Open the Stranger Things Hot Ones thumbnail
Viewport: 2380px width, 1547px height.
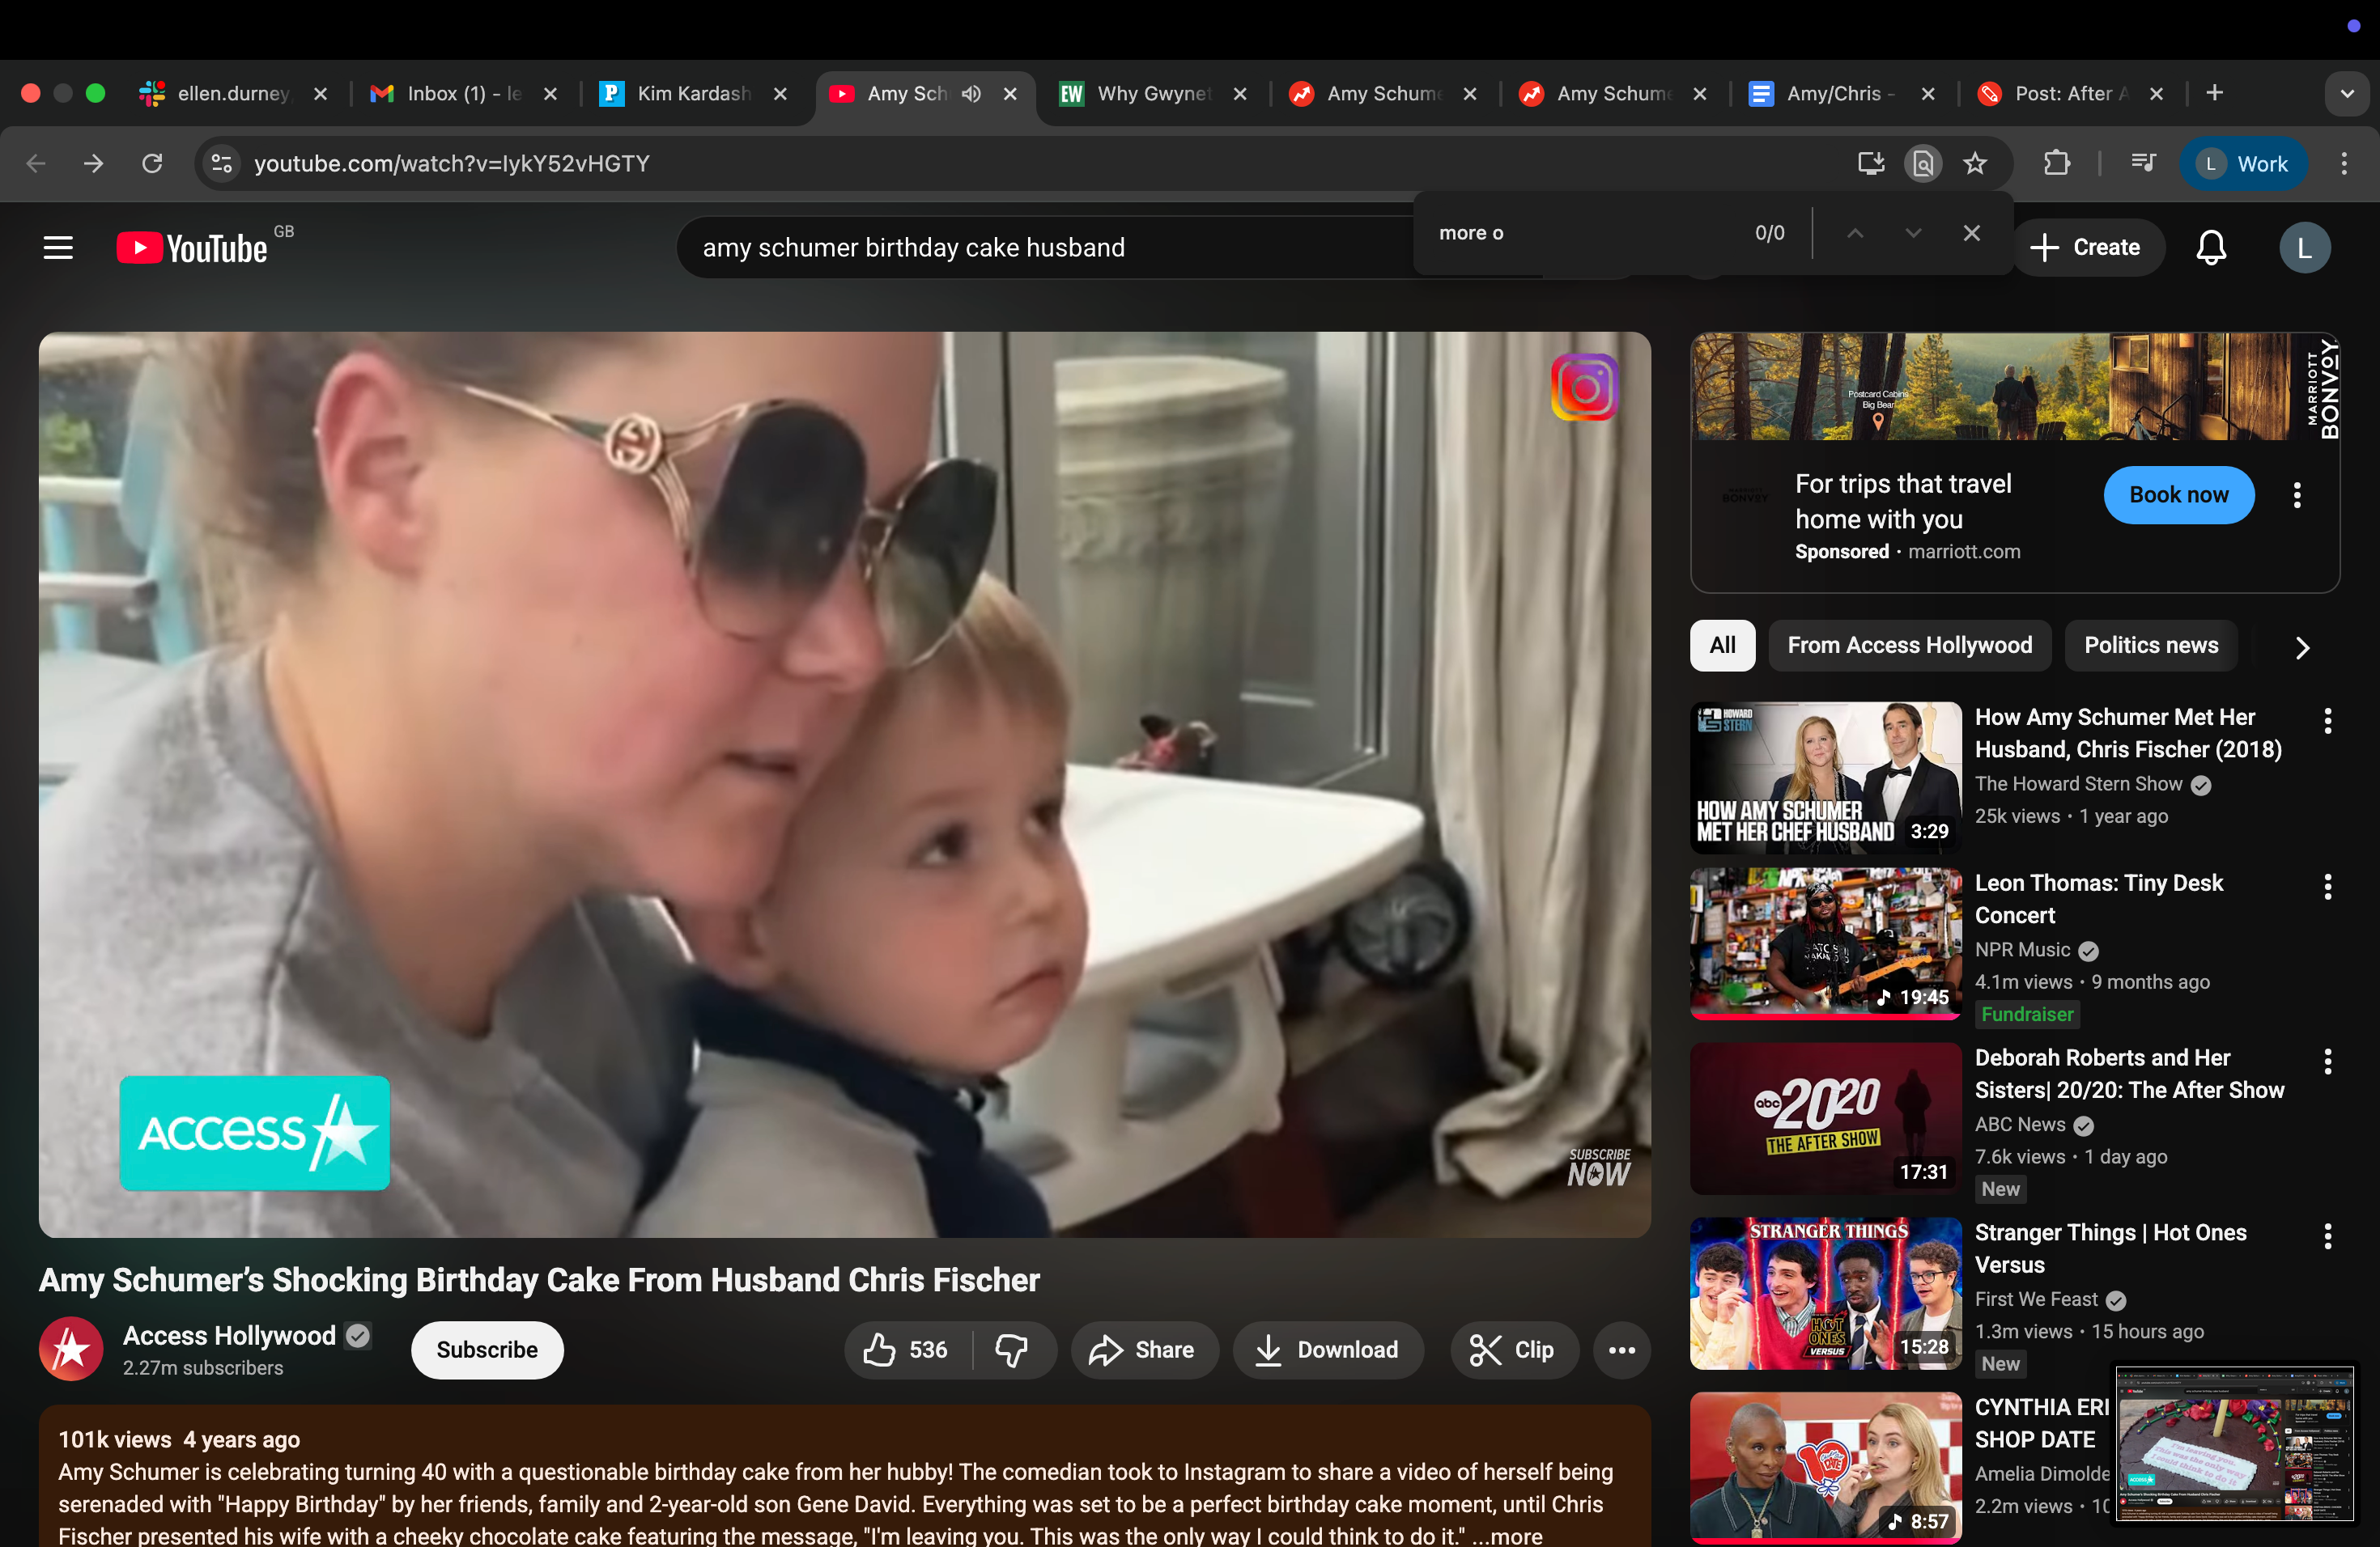click(1825, 1293)
